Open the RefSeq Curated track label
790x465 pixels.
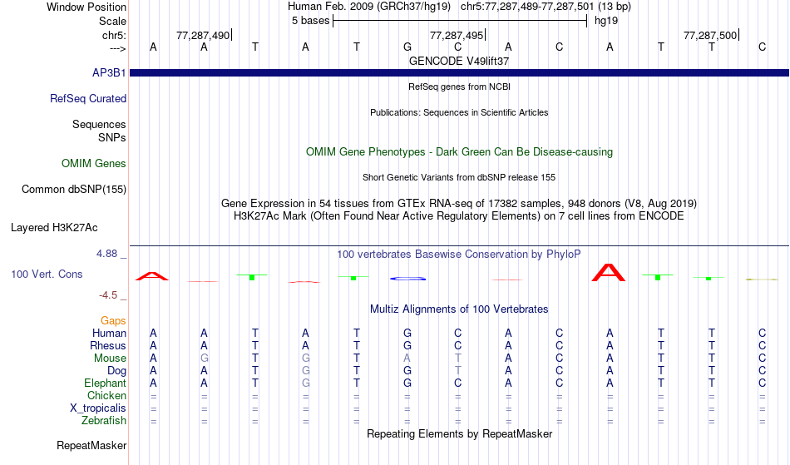87,98
